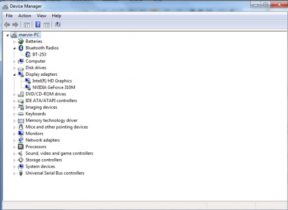Select the Intel(R) HD Graphics device

coord(52,81)
